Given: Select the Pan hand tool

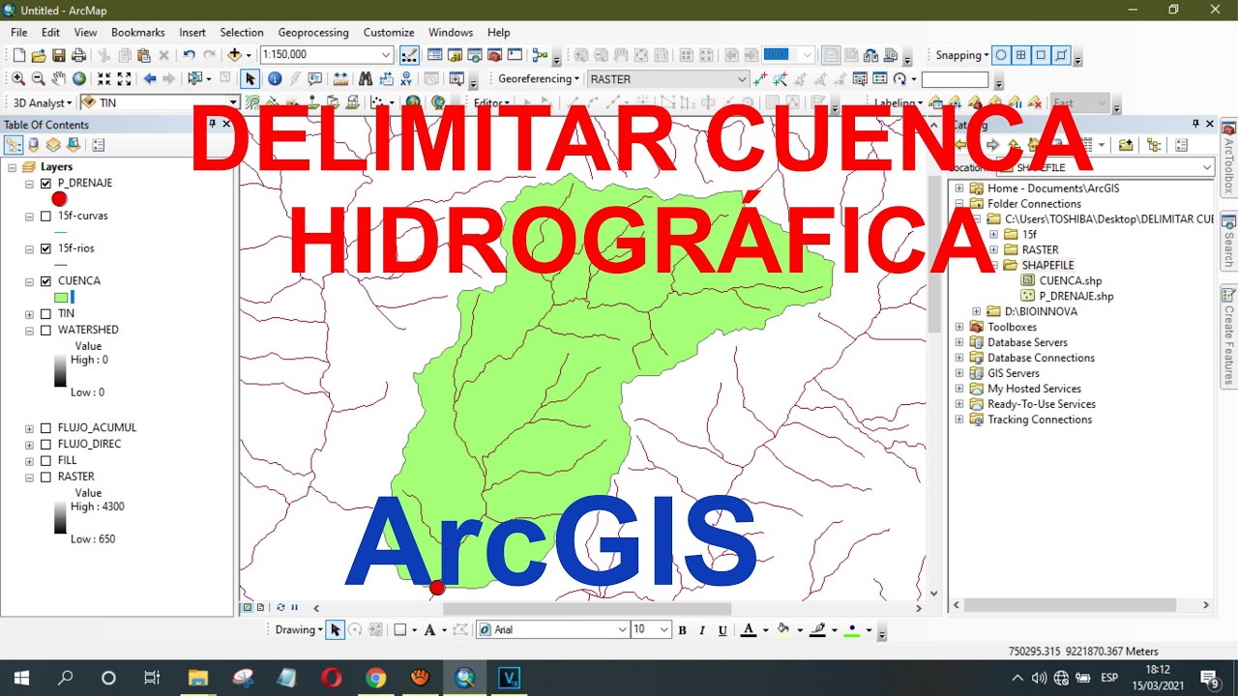Looking at the screenshot, I should coord(59,79).
